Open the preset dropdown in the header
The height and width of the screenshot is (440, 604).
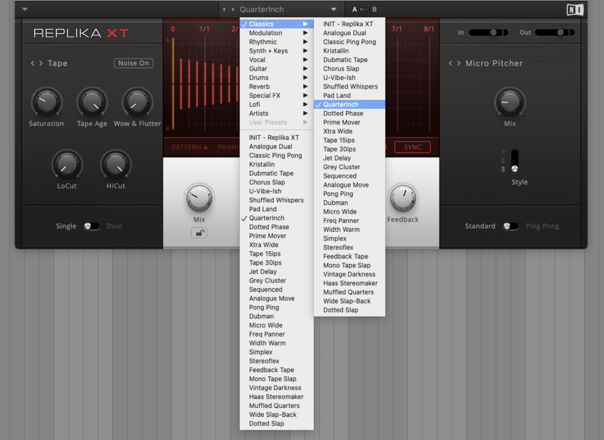(x=334, y=9)
